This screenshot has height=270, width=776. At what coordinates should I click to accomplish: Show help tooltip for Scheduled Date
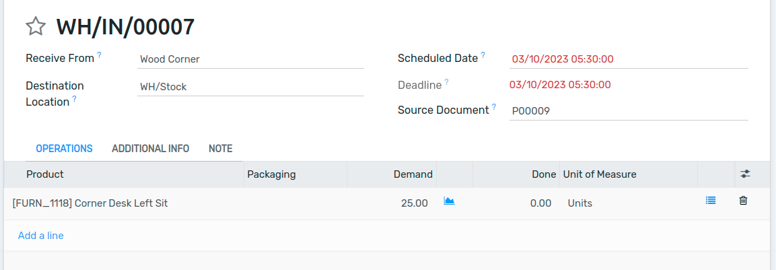[483, 55]
